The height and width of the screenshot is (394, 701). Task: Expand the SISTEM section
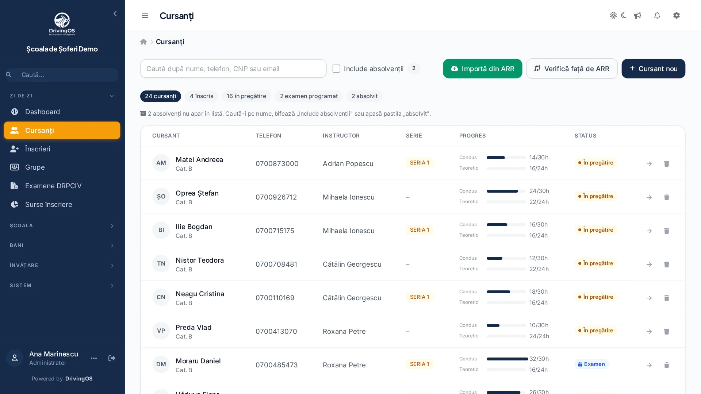tap(62, 285)
